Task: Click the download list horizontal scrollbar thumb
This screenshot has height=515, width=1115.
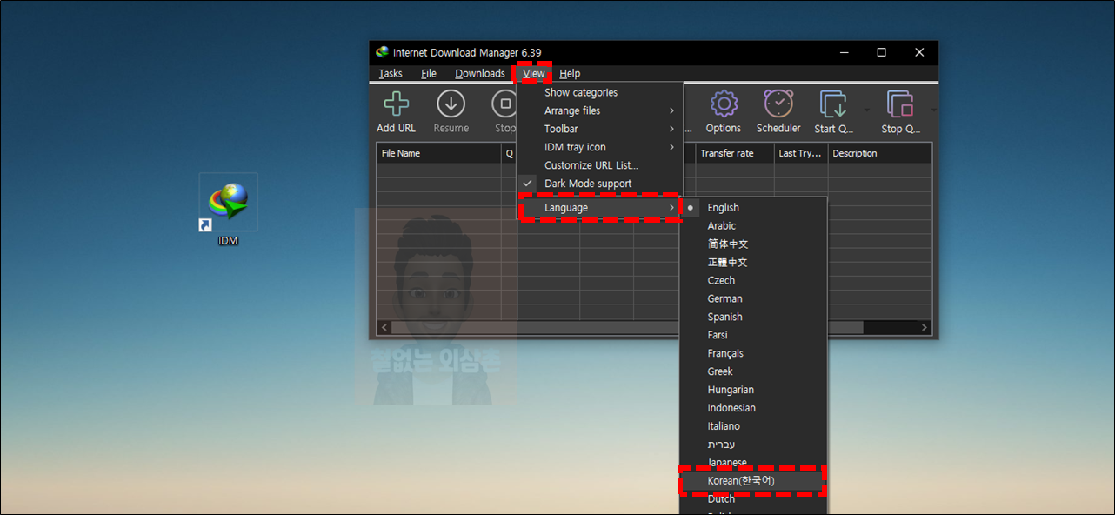Action: (x=627, y=328)
